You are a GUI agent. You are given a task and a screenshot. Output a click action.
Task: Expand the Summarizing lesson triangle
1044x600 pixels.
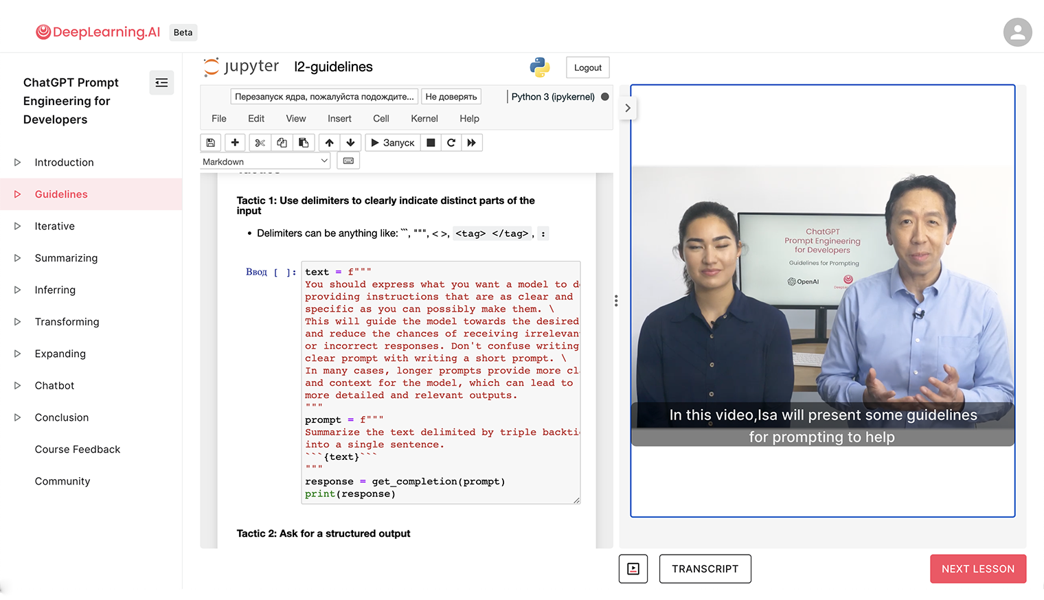tap(18, 258)
